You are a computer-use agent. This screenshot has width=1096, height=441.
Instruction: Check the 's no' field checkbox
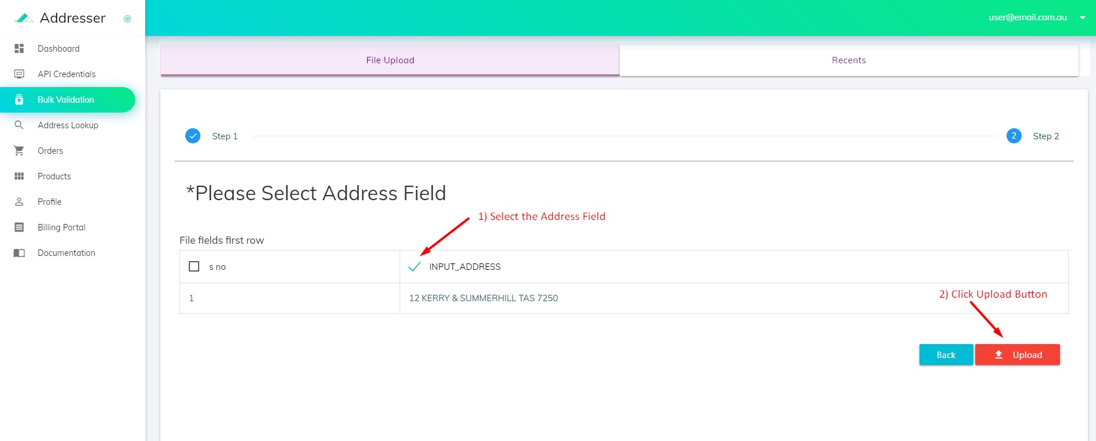point(194,266)
